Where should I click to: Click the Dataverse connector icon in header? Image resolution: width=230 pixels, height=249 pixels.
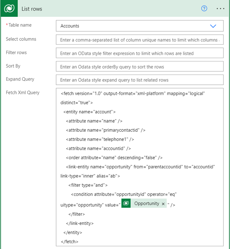[x=9, y=8]
